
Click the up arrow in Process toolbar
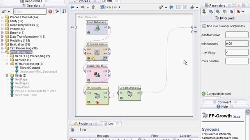[93, 7]
